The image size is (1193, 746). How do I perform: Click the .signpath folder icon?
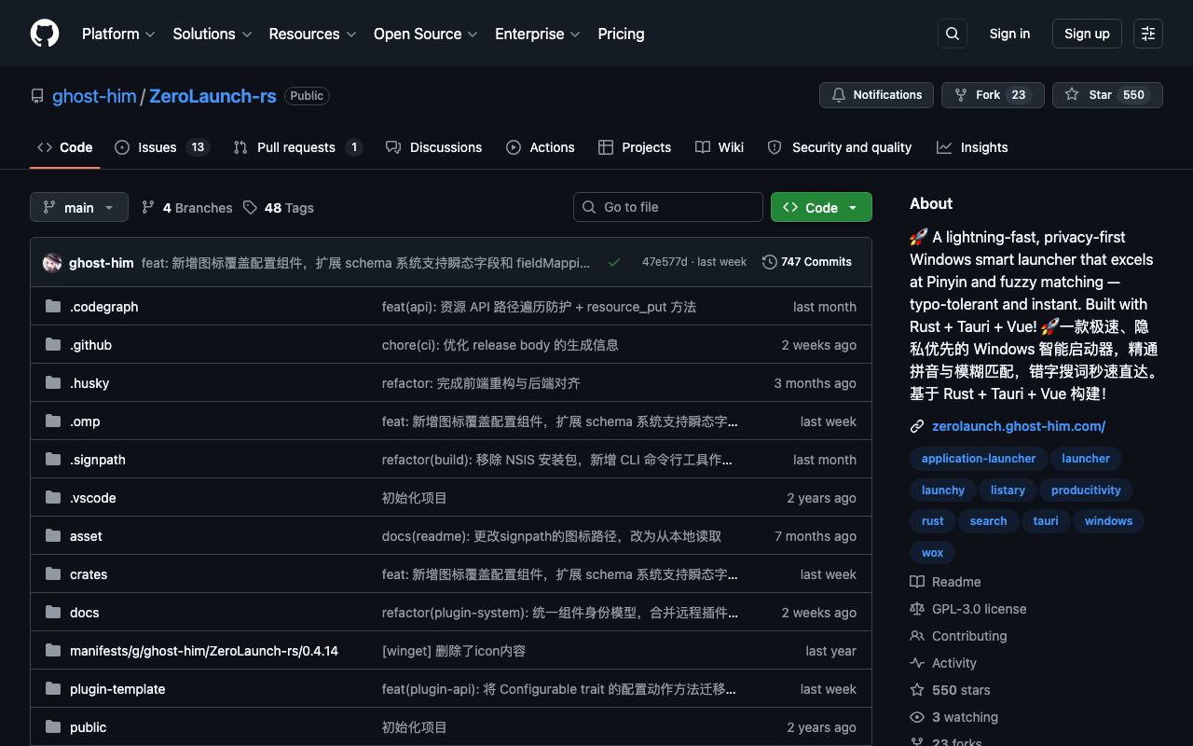click(53, 460)
